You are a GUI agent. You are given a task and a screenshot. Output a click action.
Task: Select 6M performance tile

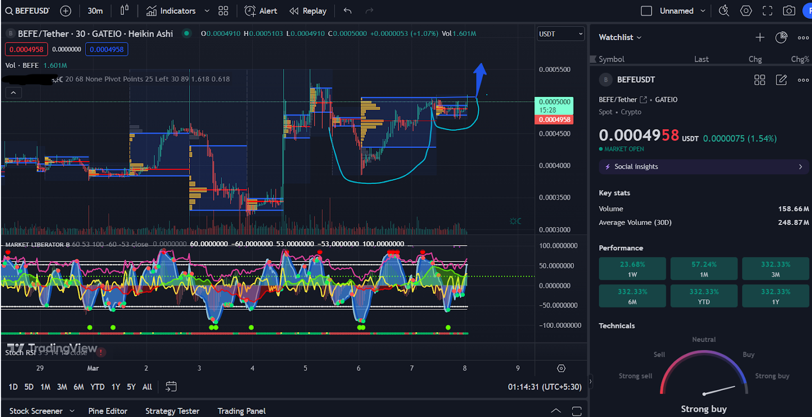(x=632, y=296)
